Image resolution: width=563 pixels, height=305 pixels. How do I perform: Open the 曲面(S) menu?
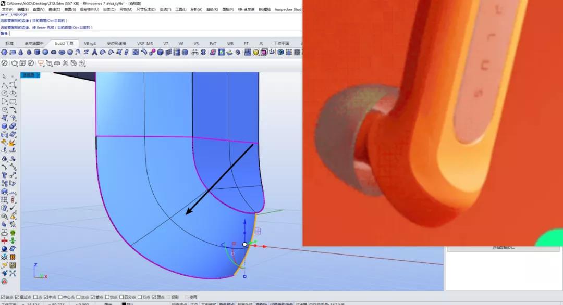coord(70,10)
